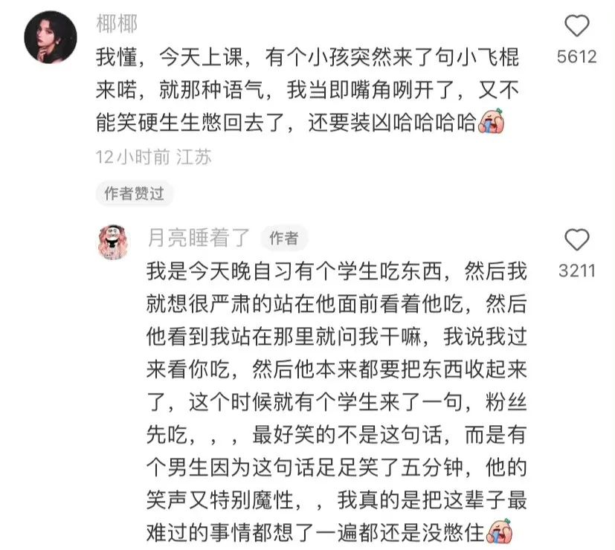
Task: Click the phrase 先吃 in the reply
Action: (167, 434)
